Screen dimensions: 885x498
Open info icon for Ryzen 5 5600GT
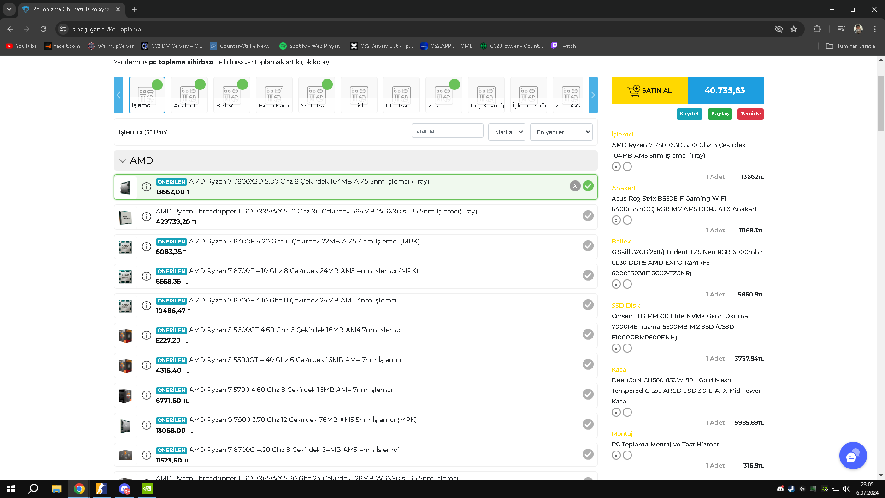point(146,335)
